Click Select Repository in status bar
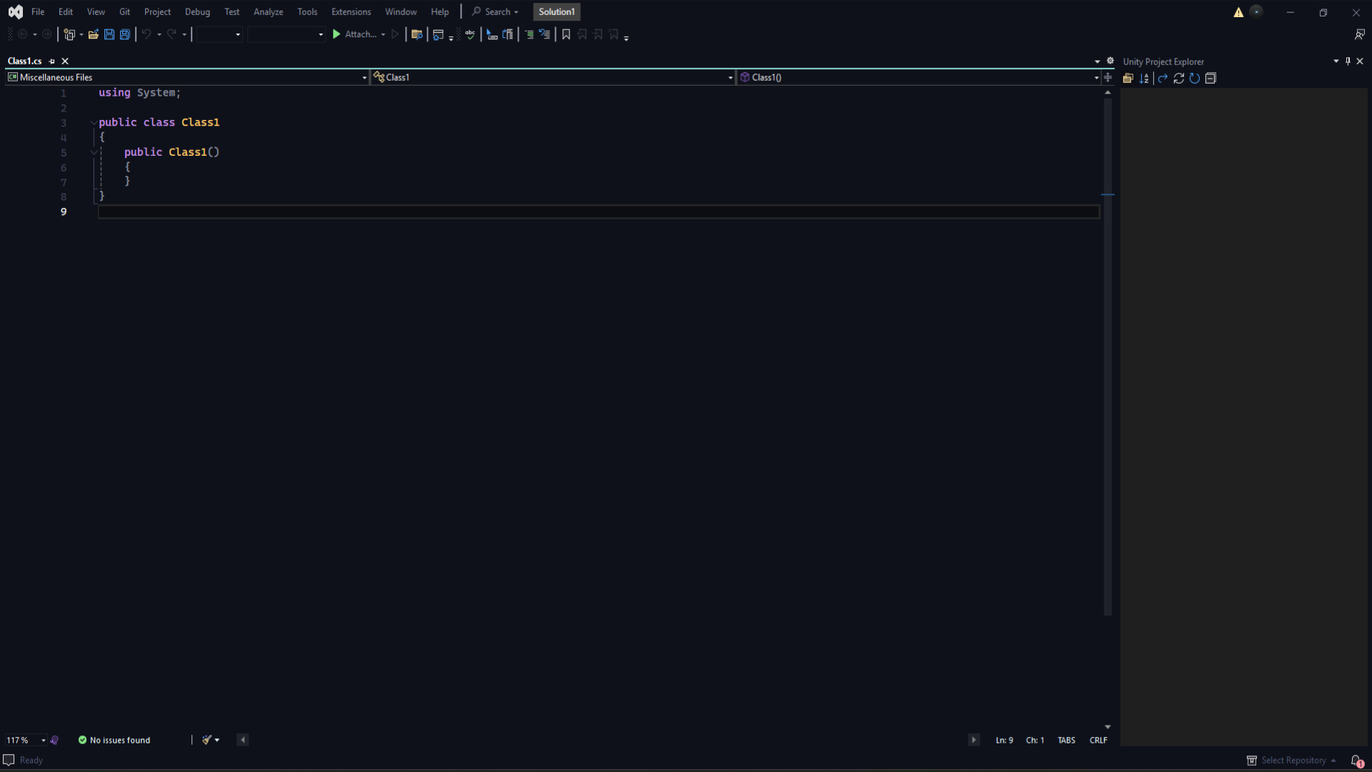 click(x=1293, y=761)
